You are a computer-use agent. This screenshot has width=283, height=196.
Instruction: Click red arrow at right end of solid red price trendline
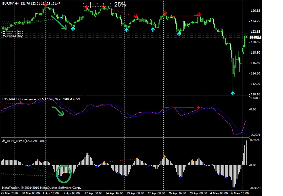199,15
